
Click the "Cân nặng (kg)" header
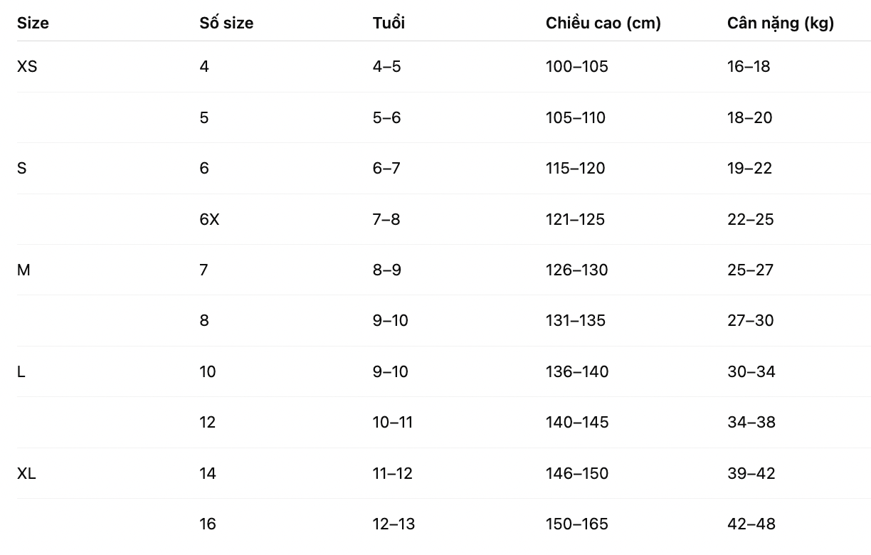tap(781, 23)
